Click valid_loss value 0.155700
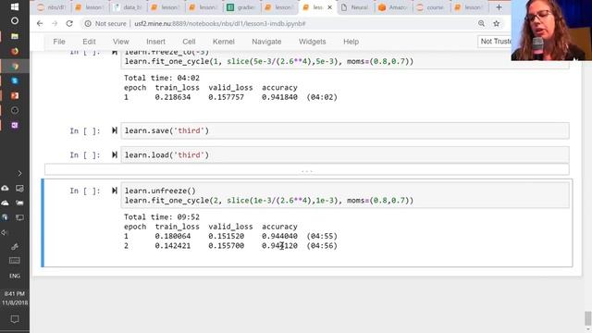Image resolution: width=592 pixels, height=333 pixels. pyautogui.click(x=226, y=246)
